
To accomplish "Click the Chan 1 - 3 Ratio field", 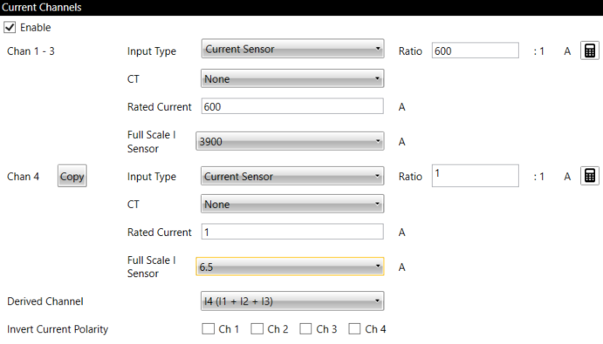I will coord(476,51).
